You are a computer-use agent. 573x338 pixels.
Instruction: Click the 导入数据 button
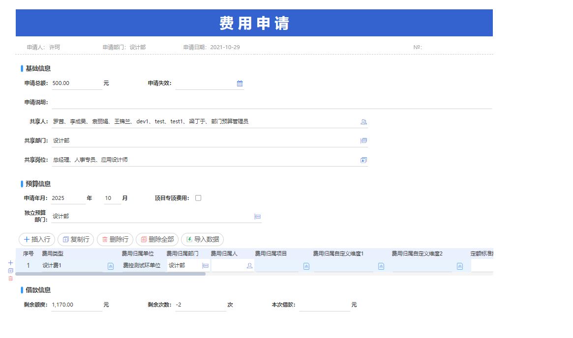point(203,239)
